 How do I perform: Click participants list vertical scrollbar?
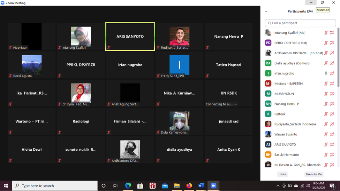(338, 57)
